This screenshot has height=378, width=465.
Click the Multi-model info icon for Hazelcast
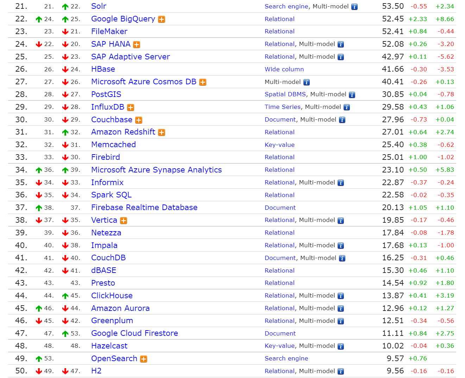click(x=341, y=346)
